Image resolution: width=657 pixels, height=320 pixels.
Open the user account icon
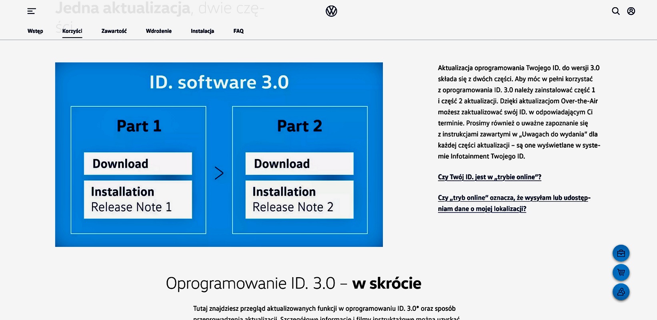click(x=631, y=11)
